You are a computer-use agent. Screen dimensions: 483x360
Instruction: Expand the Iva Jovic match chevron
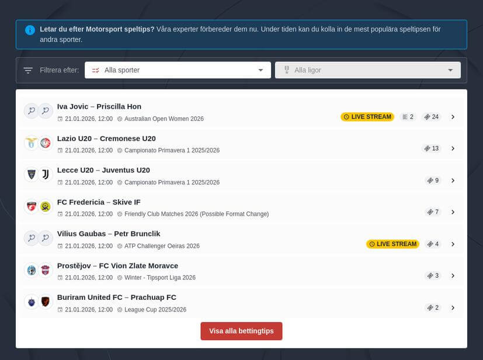pyautogui.click(x=453, y=117)
